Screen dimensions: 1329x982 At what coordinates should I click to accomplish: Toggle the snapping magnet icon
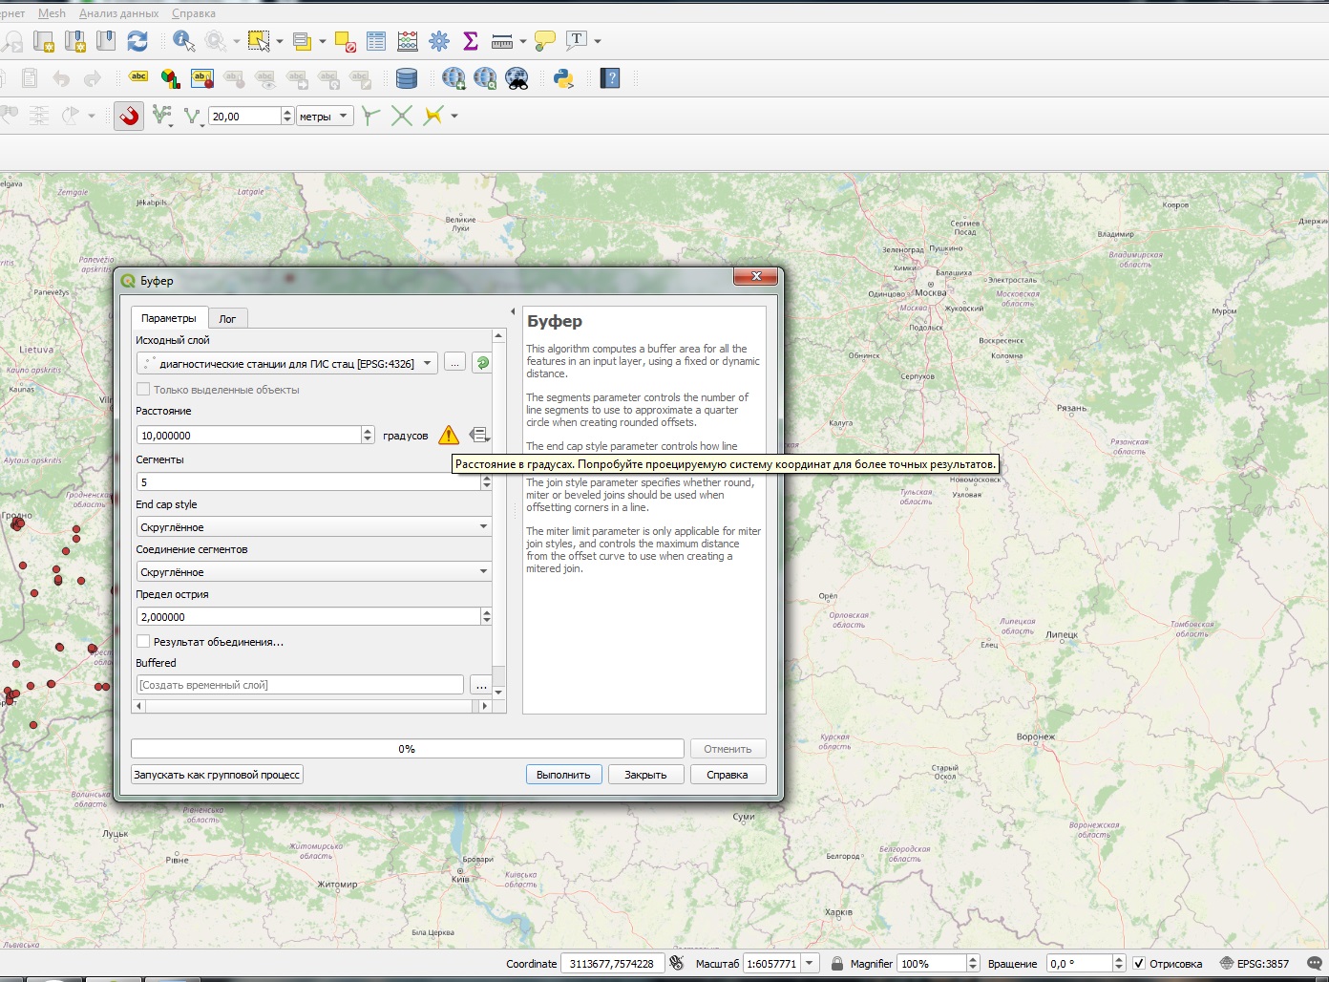coord(129,117)
